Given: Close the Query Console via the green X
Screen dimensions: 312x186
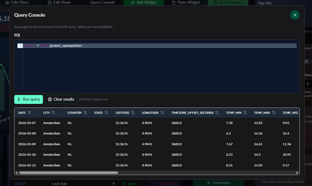Looking at the screenshot, I should [x=295, y=15].
